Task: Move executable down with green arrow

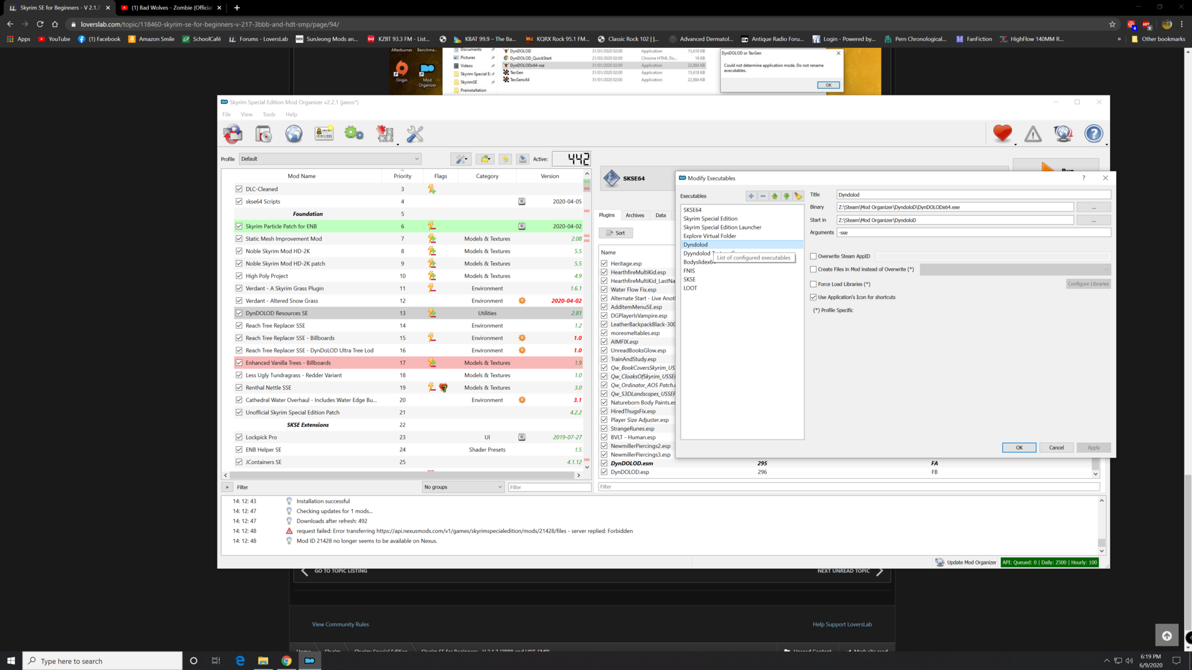Action: [787, 196]
